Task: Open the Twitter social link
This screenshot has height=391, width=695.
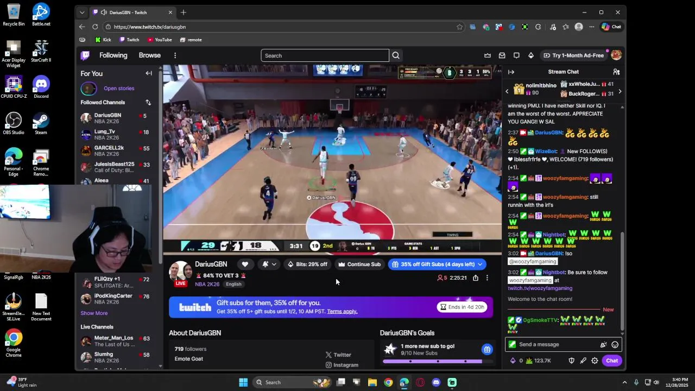Action: point(338,355)
